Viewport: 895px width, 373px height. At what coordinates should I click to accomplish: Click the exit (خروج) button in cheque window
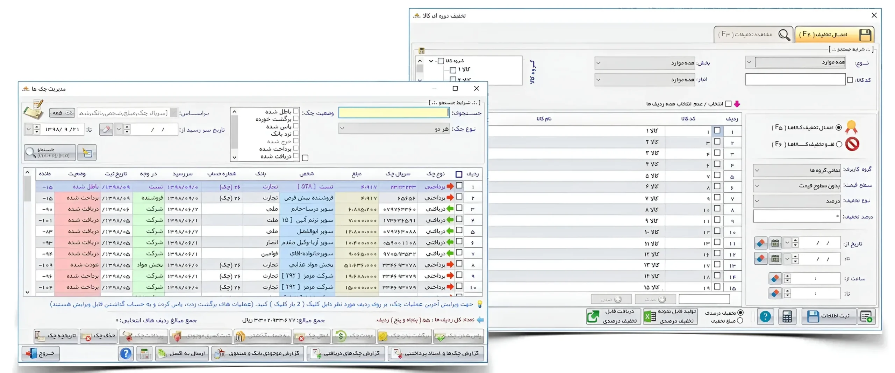coord(41,353)
